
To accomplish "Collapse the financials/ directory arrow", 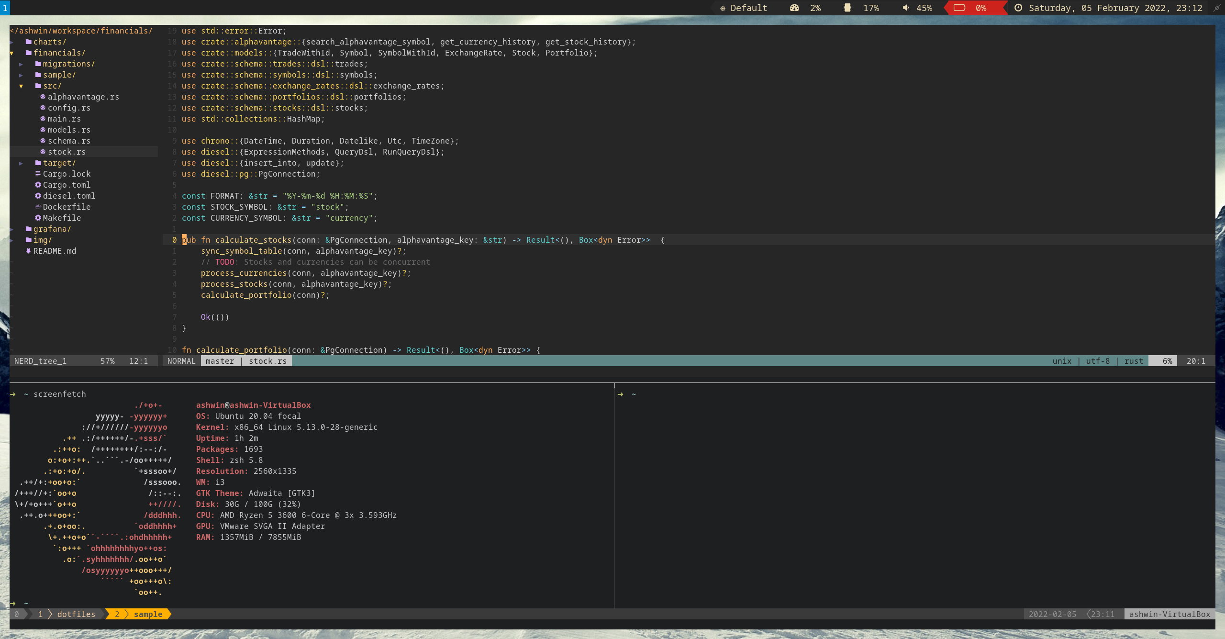I will pos(11,53).
